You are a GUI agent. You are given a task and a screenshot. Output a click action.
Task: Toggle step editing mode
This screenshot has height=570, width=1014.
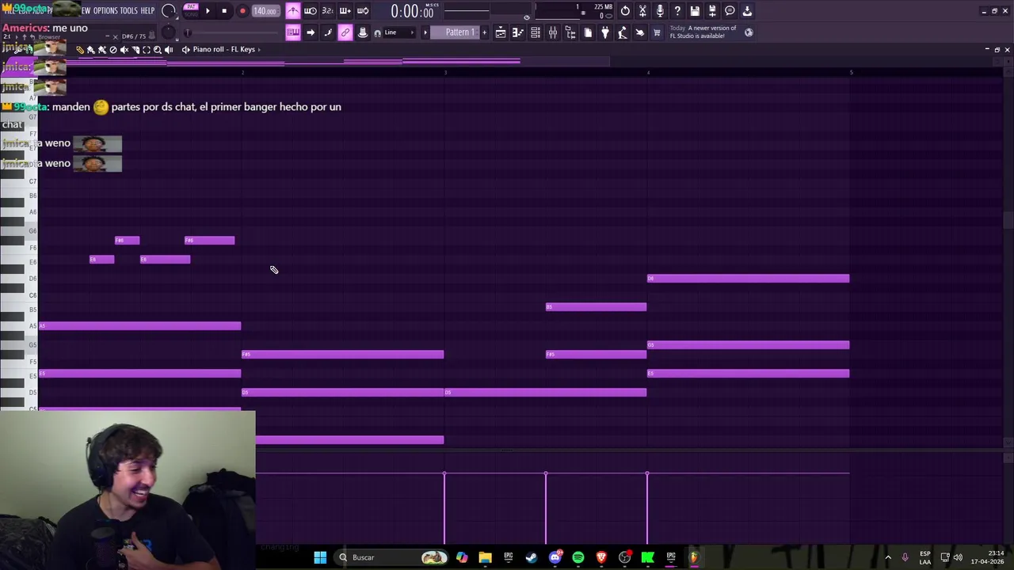[x=328, y=32]
